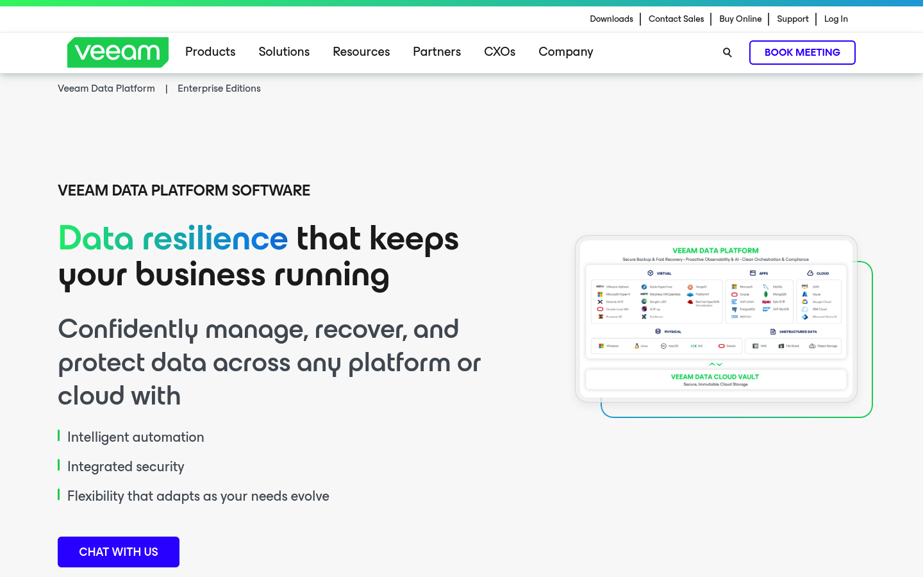Open the Products menu
Screen dimensions: 923x577
[210, 52]
